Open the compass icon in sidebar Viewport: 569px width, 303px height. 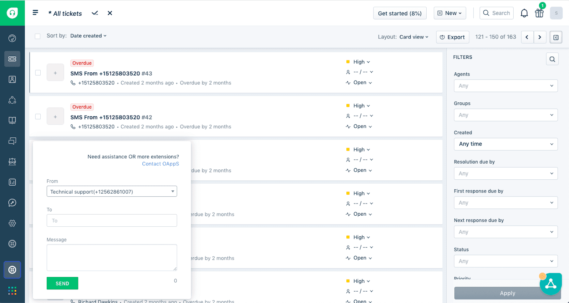[x=12, y=203]
